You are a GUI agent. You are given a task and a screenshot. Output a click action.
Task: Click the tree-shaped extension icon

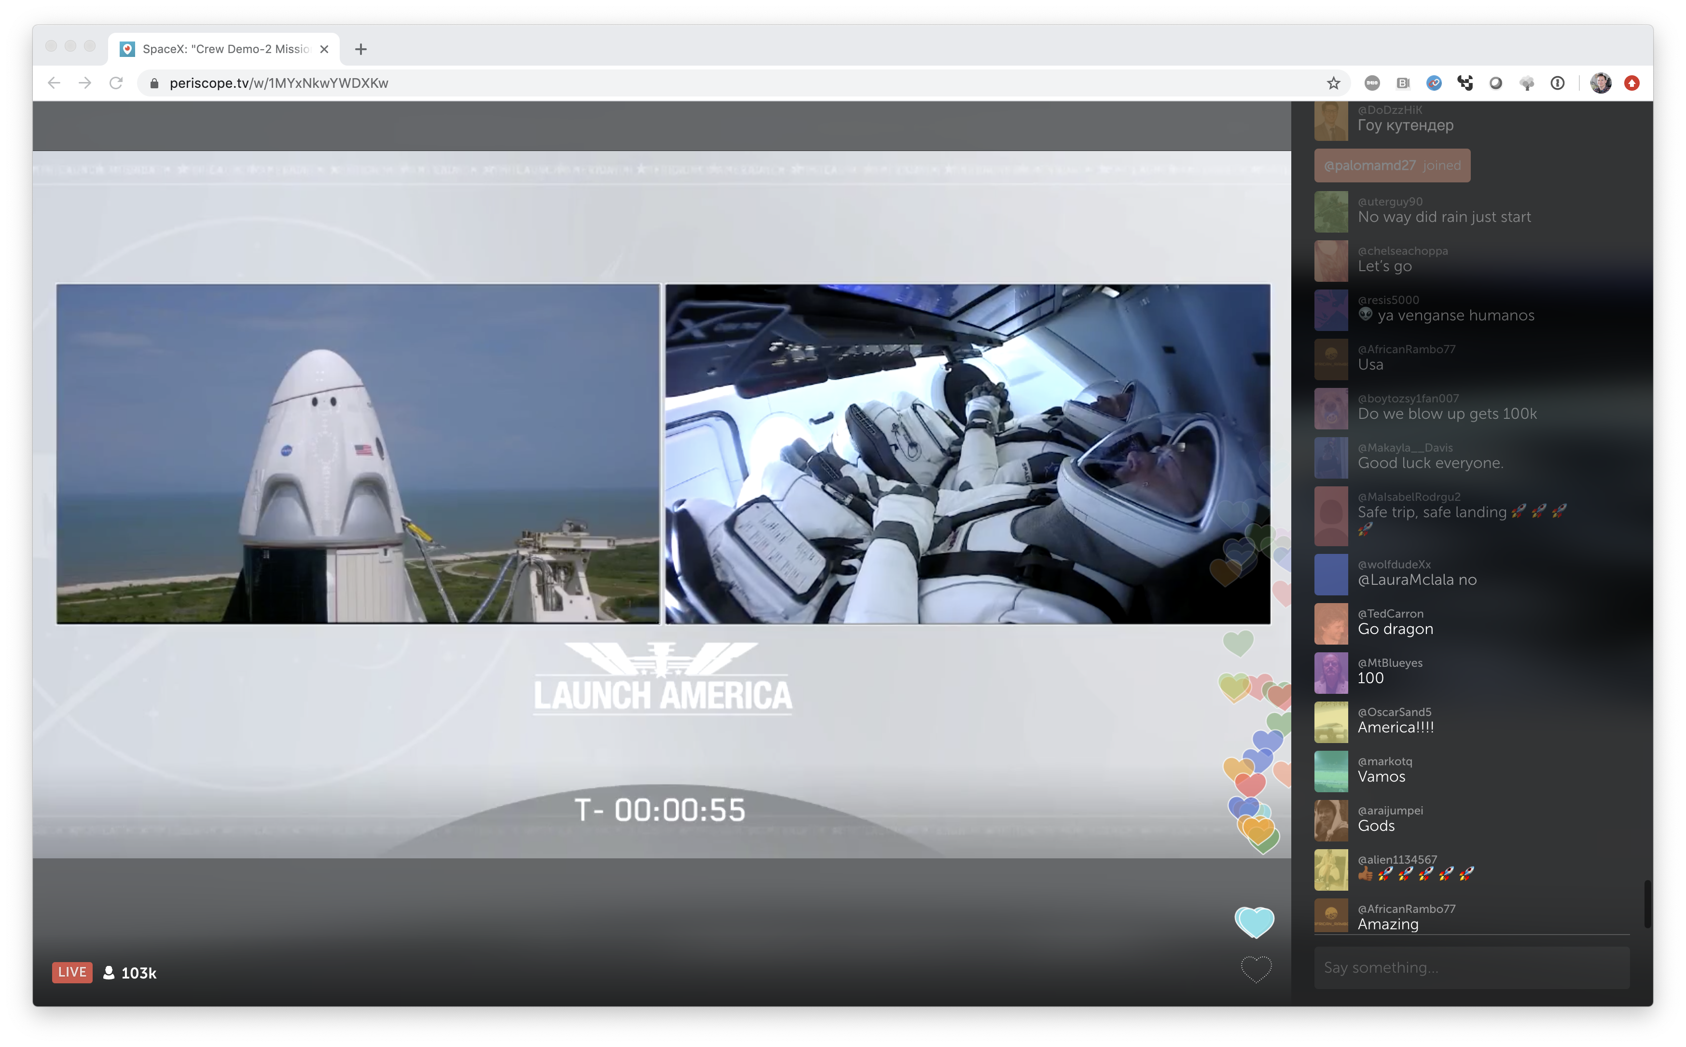[x=1527, y=83]
